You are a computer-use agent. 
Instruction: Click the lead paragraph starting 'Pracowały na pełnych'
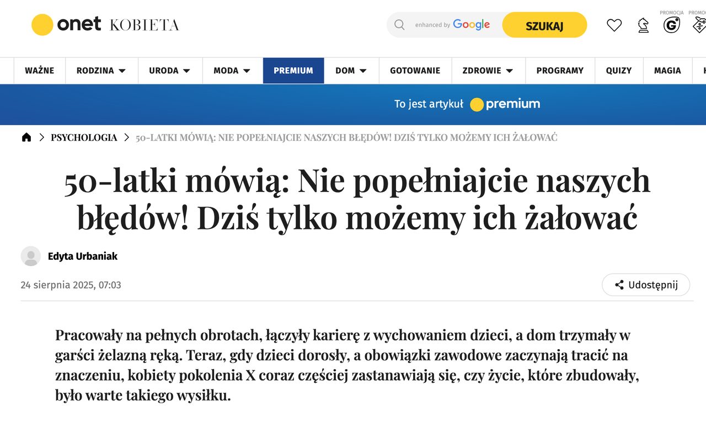347,365
